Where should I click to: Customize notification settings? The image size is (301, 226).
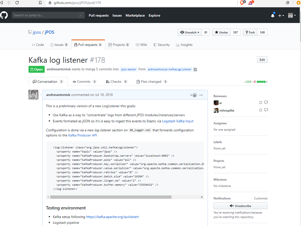tap(260, 199)
